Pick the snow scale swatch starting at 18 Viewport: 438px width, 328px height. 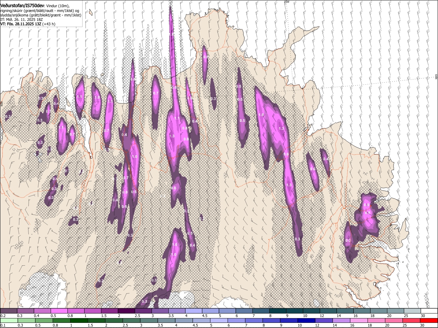tap(379, 311)
